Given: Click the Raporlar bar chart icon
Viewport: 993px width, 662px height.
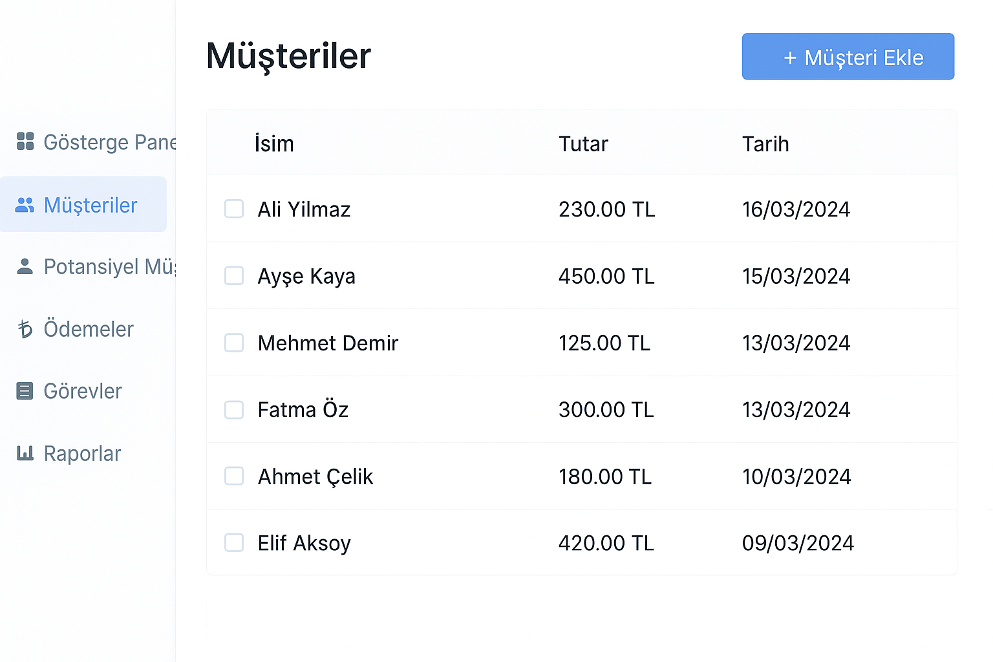Looking at the screenshot, I should pyautogui.click(x=25, y=453).
